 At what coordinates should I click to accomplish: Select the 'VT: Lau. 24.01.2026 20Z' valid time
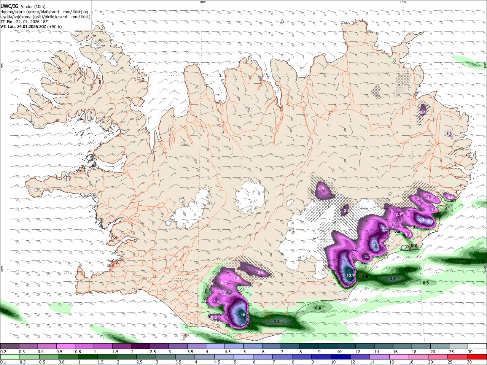24,27
